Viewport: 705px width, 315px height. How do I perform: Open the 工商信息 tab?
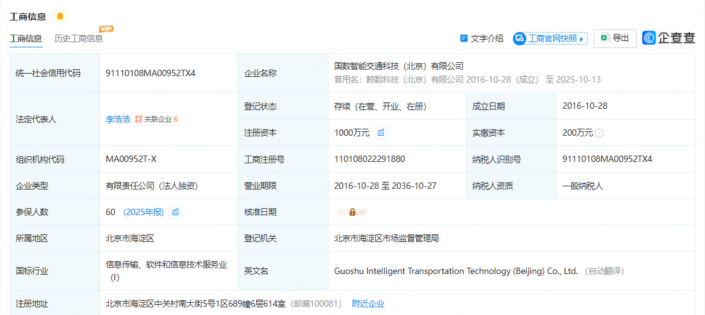[26, 38]
